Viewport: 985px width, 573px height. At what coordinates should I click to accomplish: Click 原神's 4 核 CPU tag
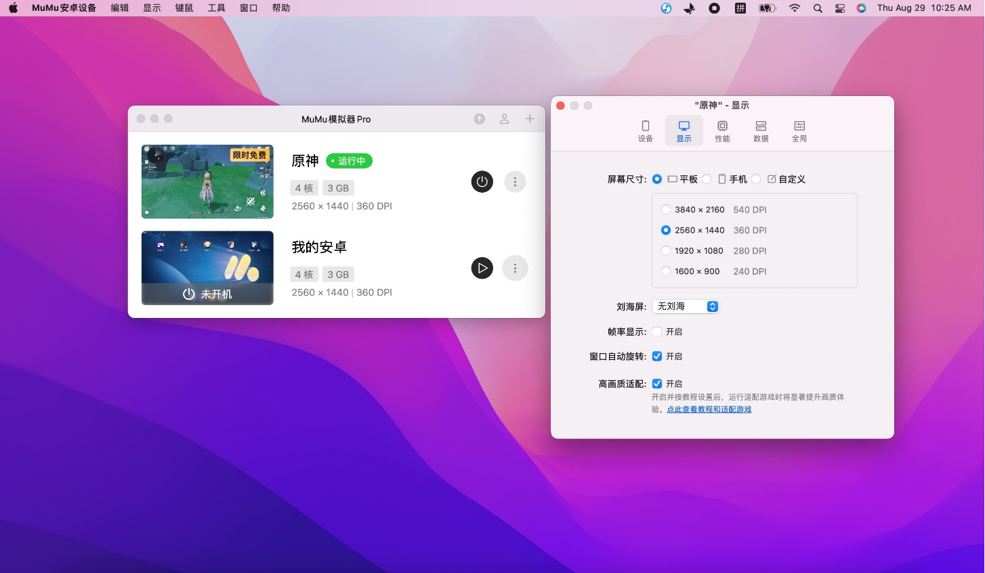(x=304, y=188)
